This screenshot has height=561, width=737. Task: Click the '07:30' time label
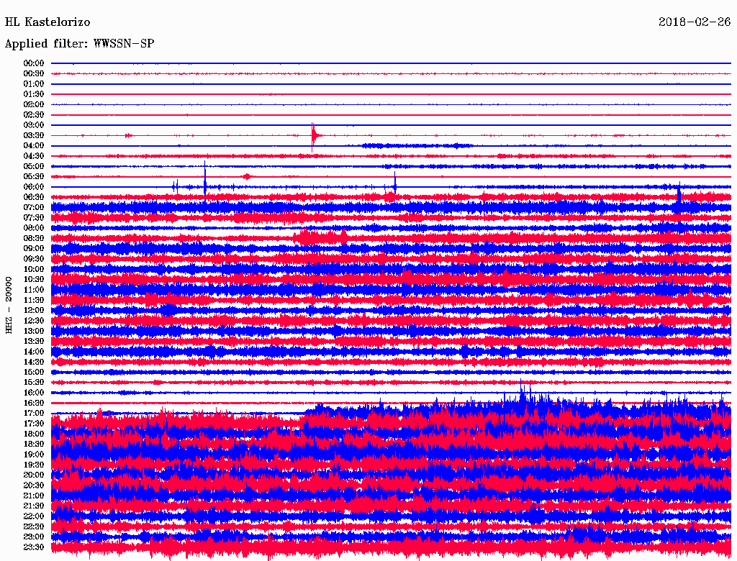(33, 217)
